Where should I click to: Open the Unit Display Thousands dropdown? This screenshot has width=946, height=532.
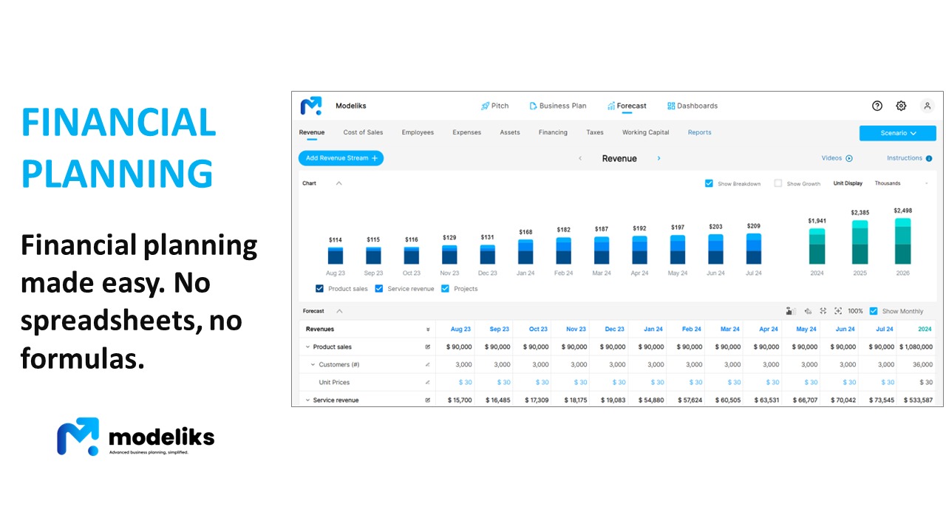pyautogui.click(x=900, y=183)
